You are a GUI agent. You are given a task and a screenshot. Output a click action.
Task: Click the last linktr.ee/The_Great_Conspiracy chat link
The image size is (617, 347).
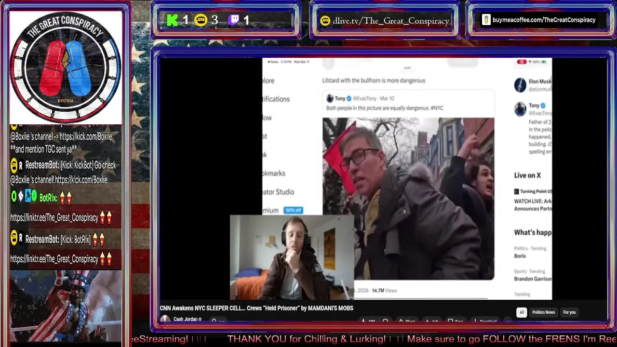(x=54, y=259)
